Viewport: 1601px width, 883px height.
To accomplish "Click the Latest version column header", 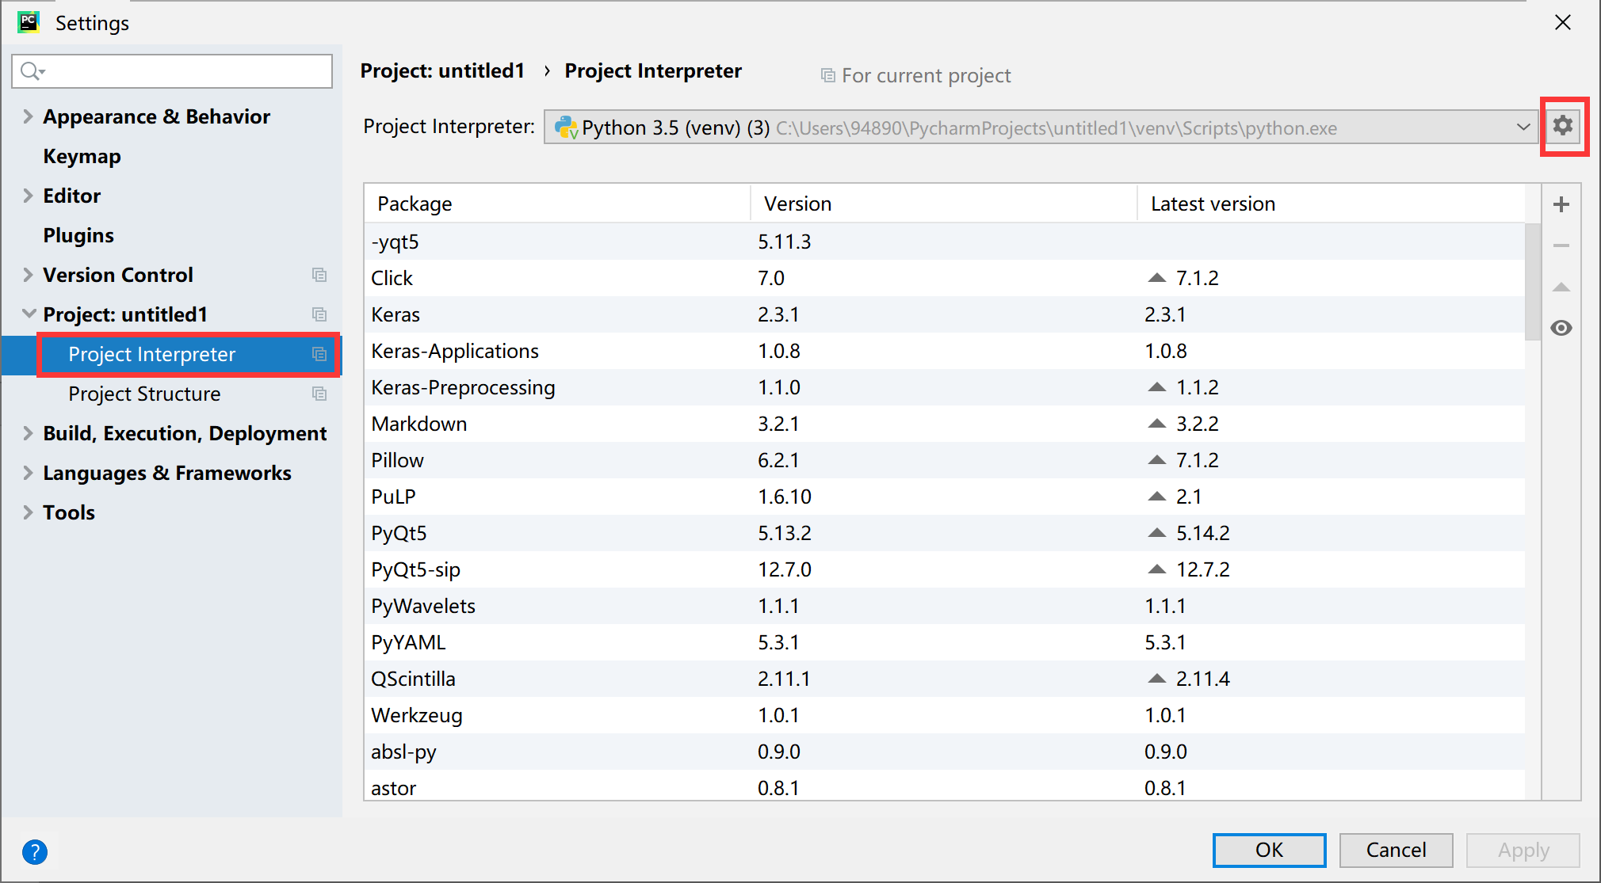I will 1331,204.
